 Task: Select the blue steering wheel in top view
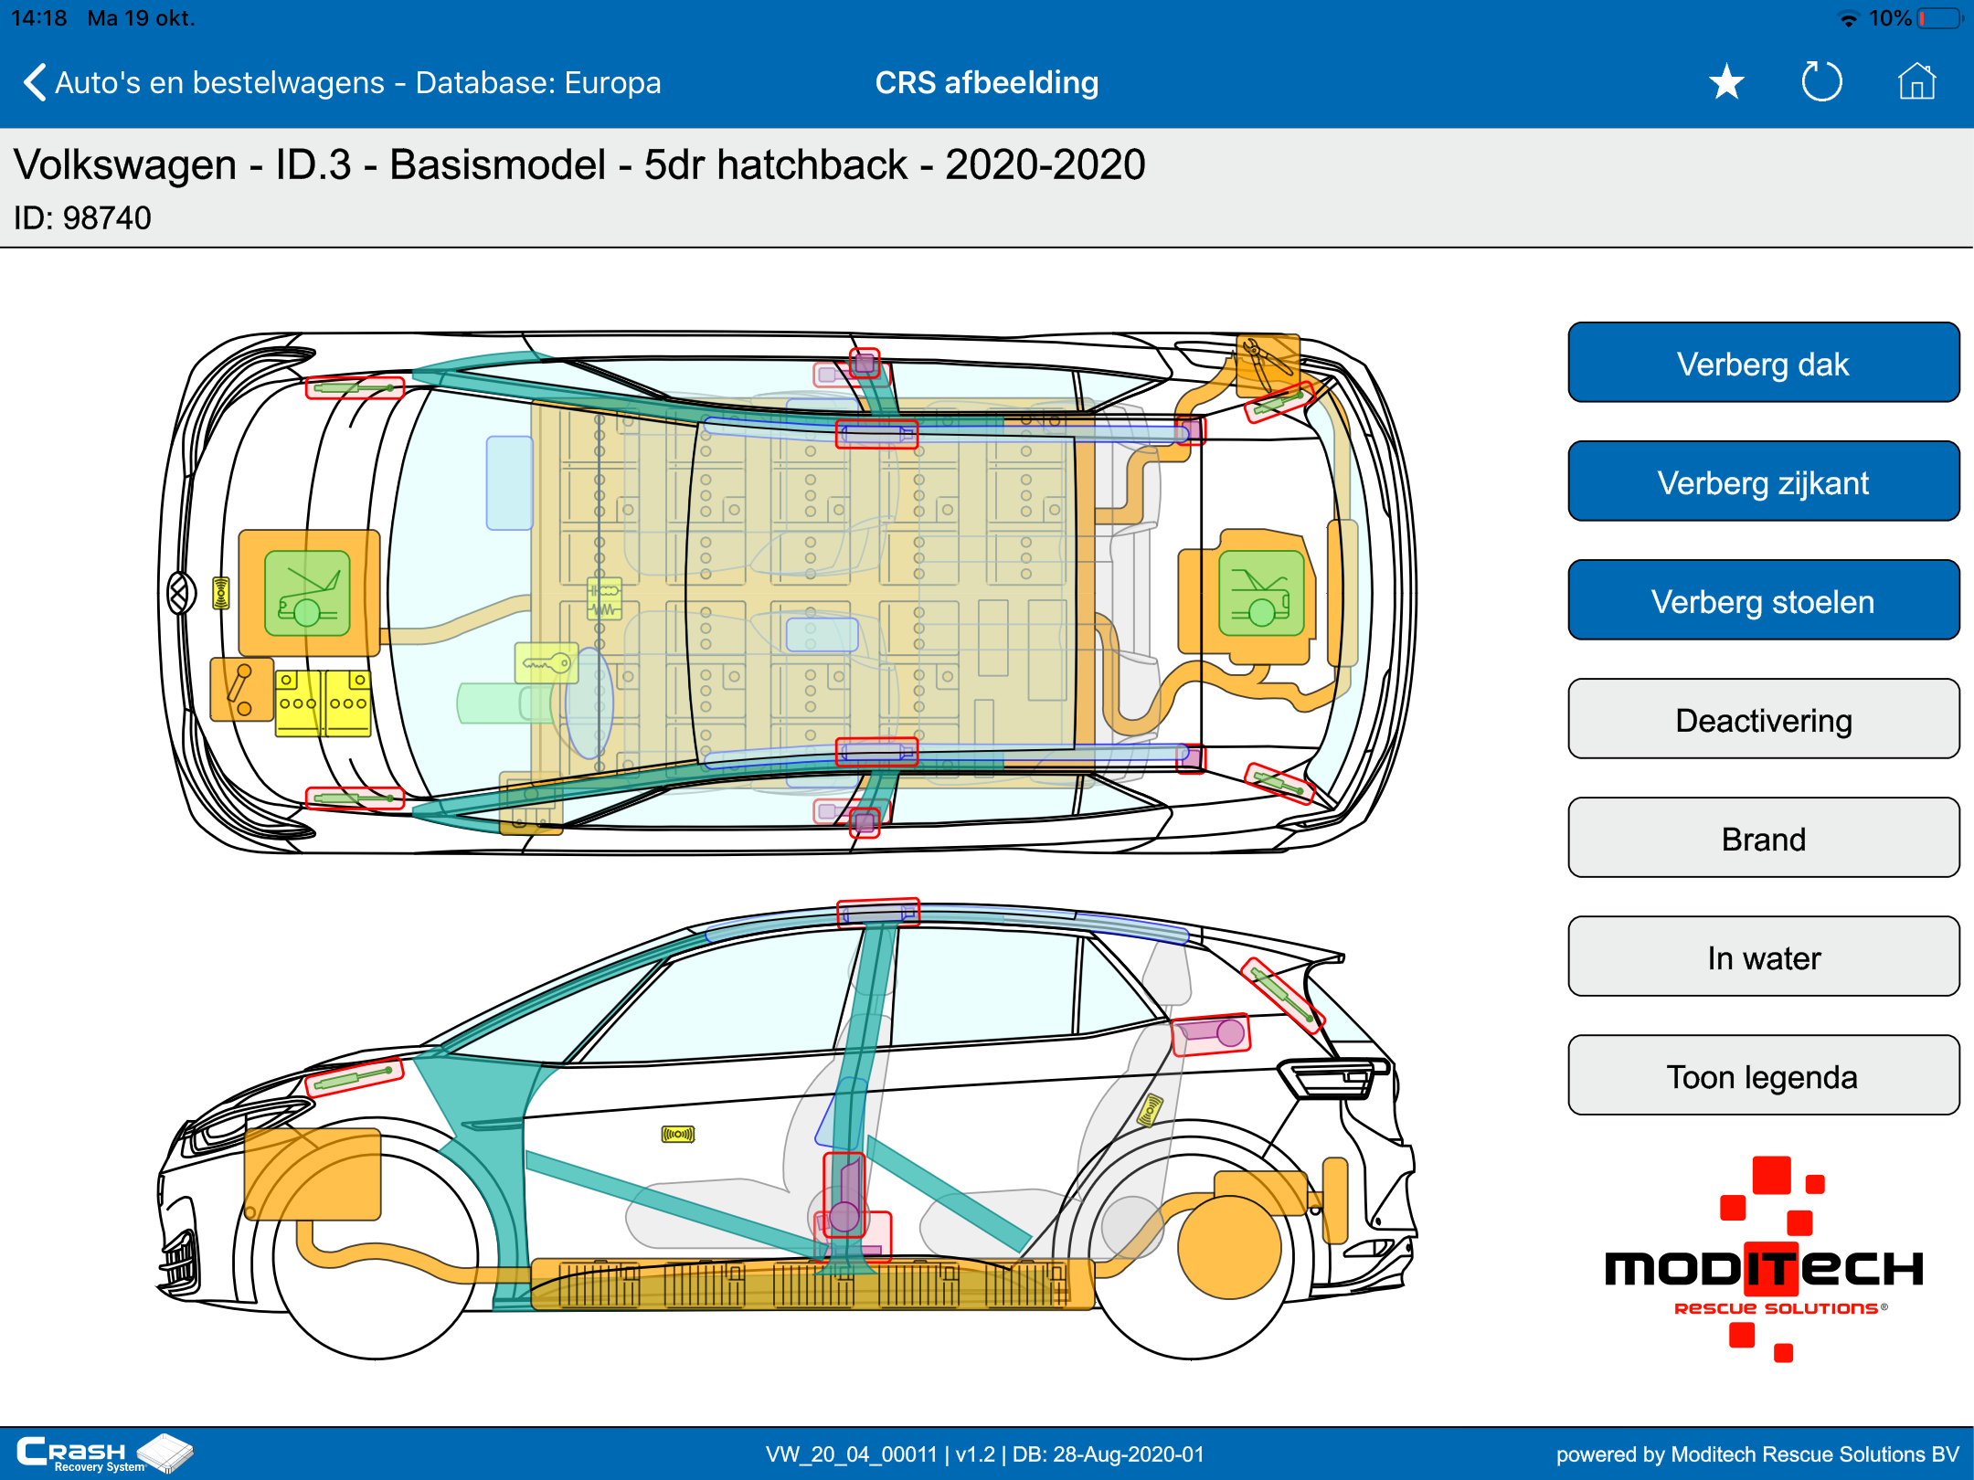coord(589,703)
